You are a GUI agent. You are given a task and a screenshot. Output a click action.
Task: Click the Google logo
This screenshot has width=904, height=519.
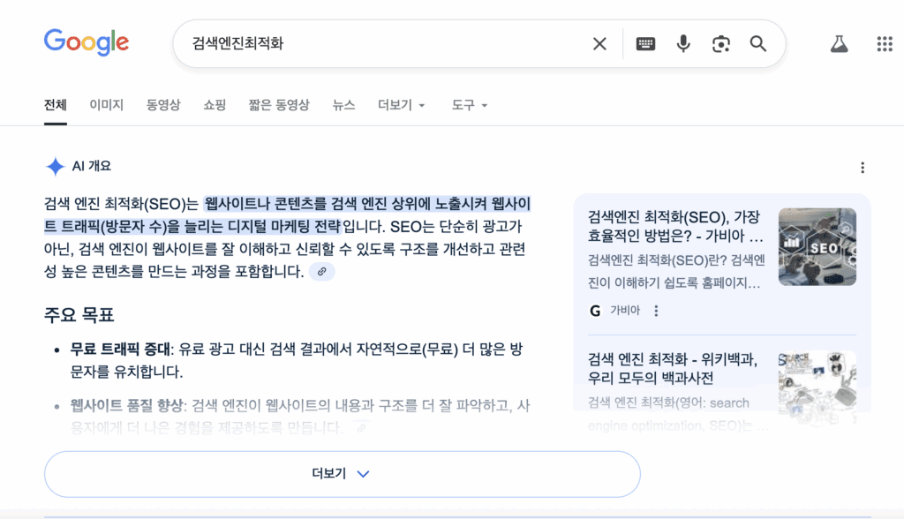[87, 42]
